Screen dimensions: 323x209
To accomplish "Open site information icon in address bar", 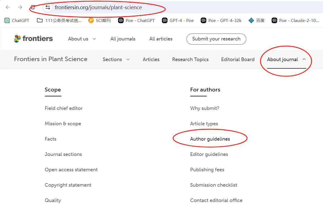I will (x=48, y=8).
